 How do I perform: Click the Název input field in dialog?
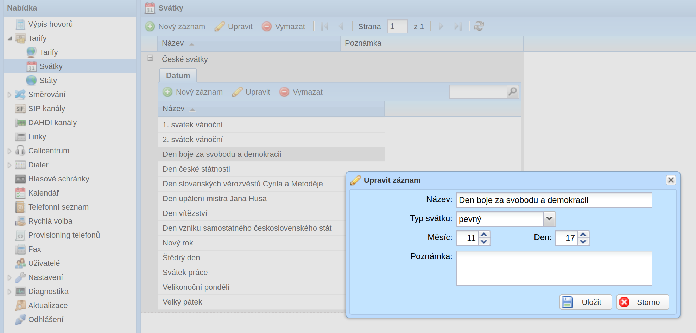(554, 200)
